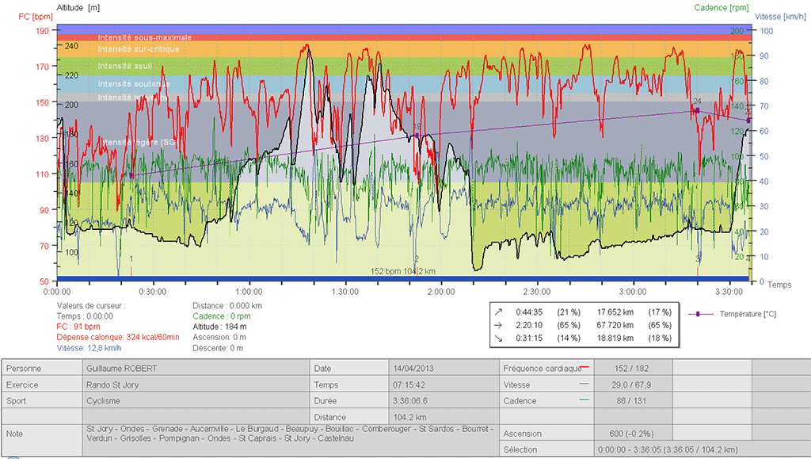Image resolution: width=811 pixels, height=459 pixels.
Task: Click lap marker 1 on the time axis
Action: point(131,258)
